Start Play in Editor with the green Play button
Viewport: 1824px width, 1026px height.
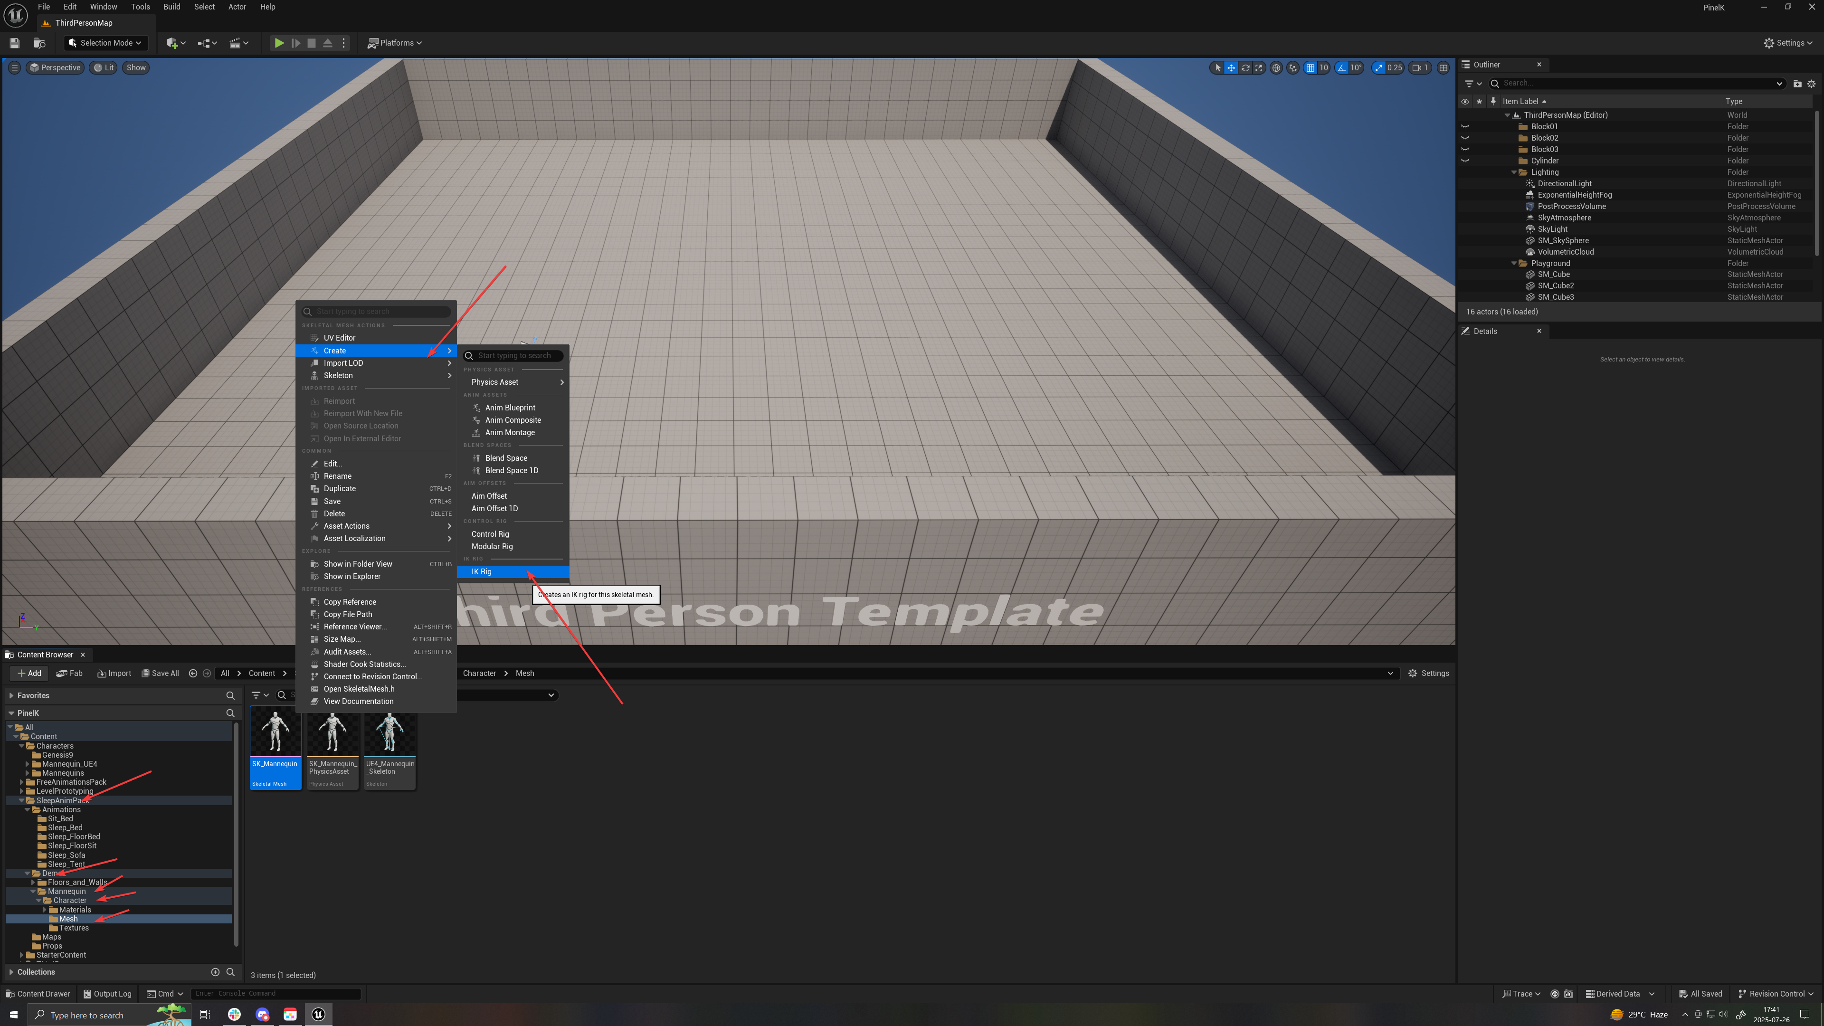pos(279,43)
